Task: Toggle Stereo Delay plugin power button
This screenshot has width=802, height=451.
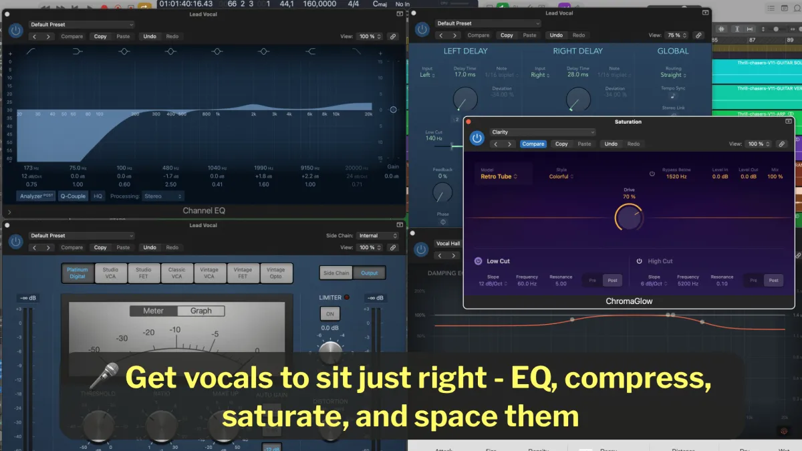Action: 422,29
